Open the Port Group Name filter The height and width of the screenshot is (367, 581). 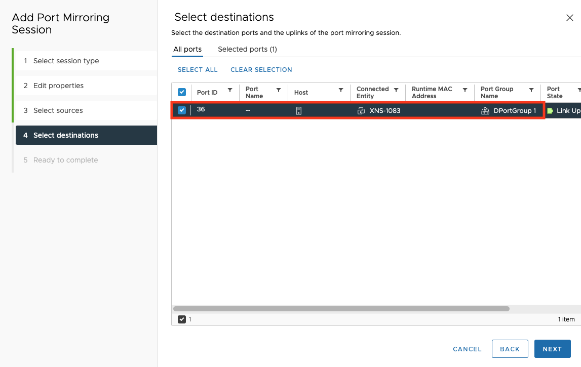point(531,90)
